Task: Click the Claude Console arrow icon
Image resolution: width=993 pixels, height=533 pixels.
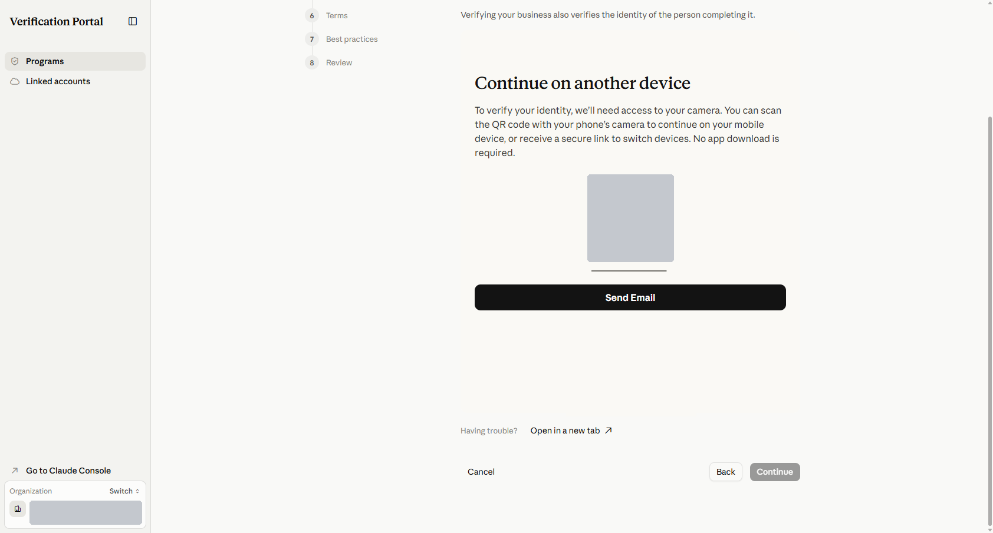Action: tap(15, 471)
